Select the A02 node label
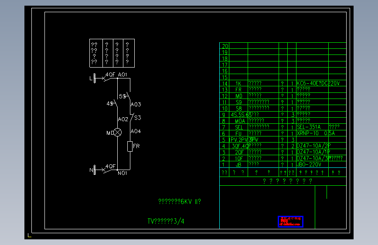 (123, 119)
